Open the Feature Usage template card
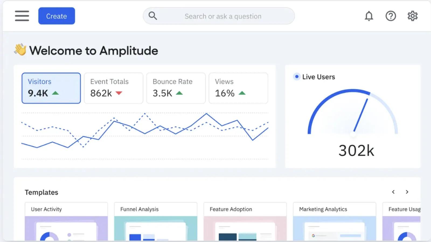Viewport: 431px width, 242px height. point(401,222)
